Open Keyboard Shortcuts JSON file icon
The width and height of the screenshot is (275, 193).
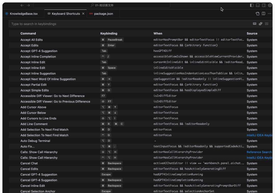(x=257, y=14)
